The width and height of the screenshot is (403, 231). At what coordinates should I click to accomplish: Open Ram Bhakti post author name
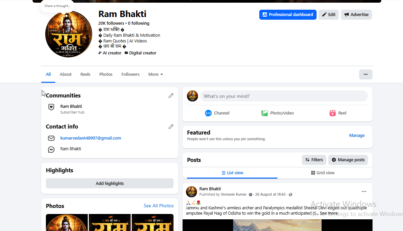210,189
